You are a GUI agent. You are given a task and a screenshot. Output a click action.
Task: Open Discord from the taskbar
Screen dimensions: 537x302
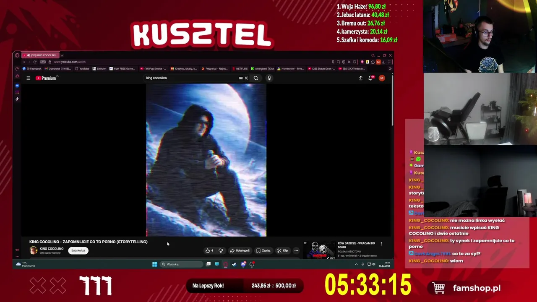[243, 264]
